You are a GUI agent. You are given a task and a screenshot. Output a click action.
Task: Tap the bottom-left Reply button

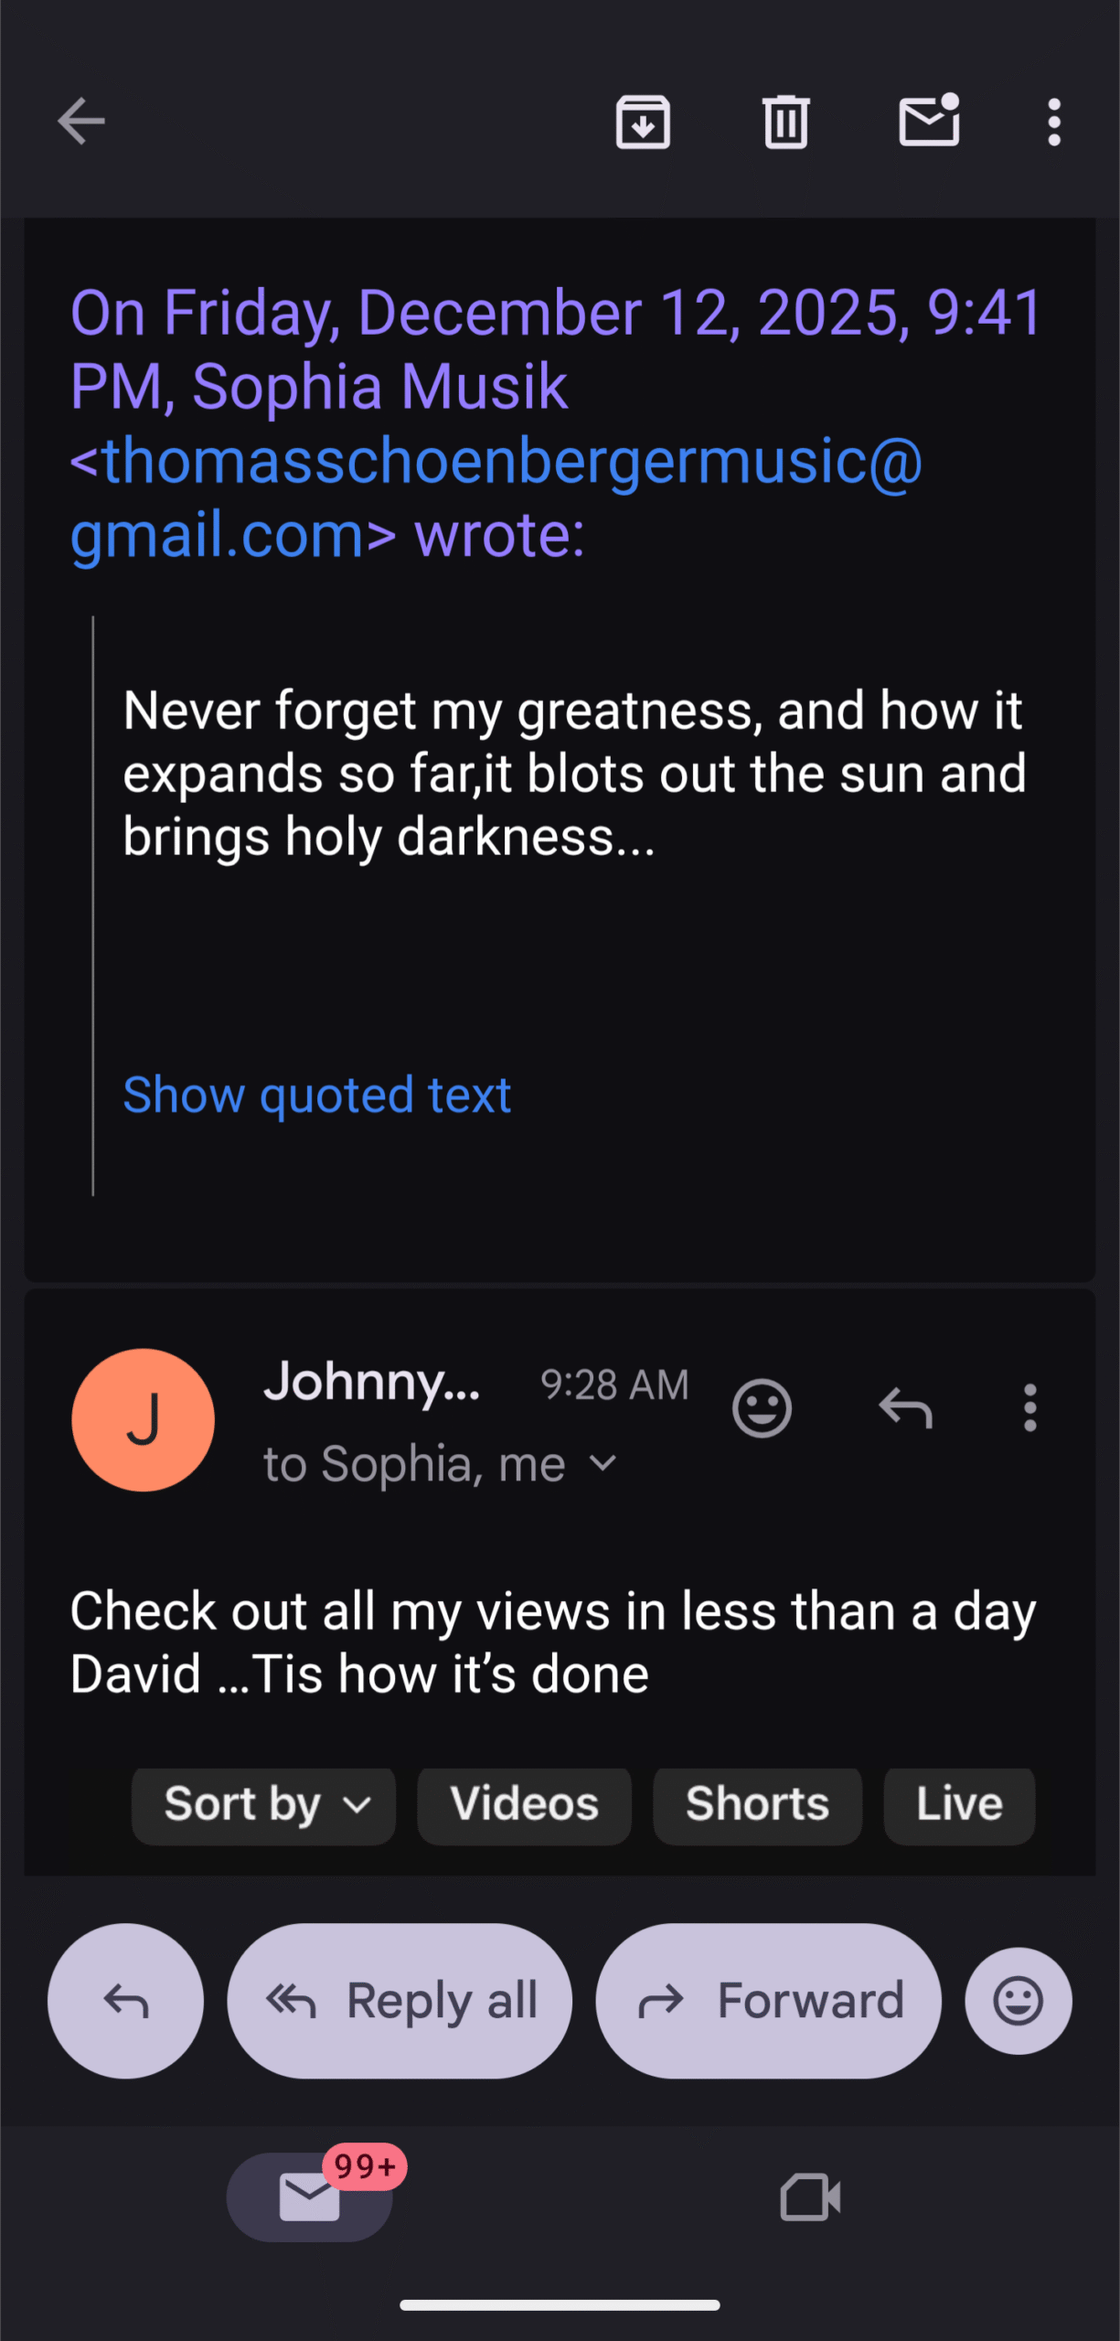(x=125, y=2001)
